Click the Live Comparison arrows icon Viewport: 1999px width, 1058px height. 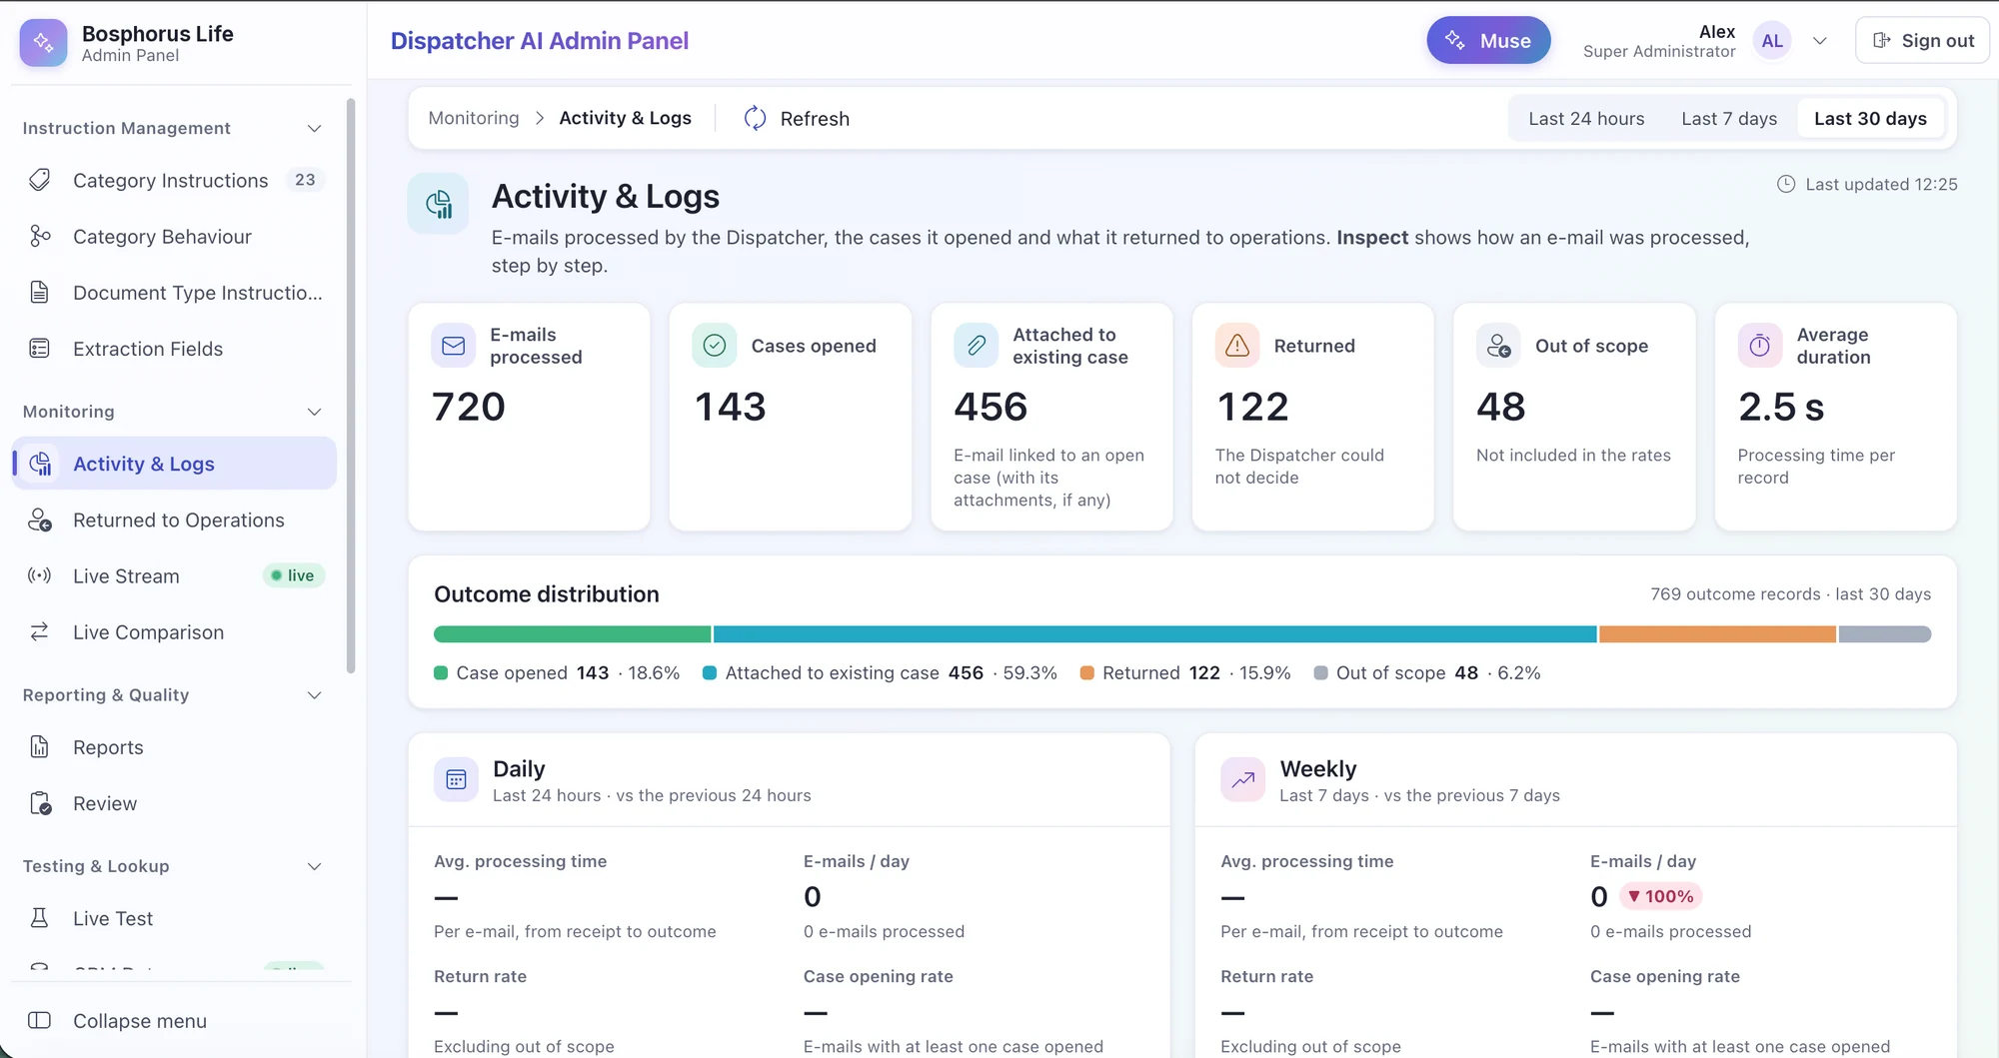point(40,631)
